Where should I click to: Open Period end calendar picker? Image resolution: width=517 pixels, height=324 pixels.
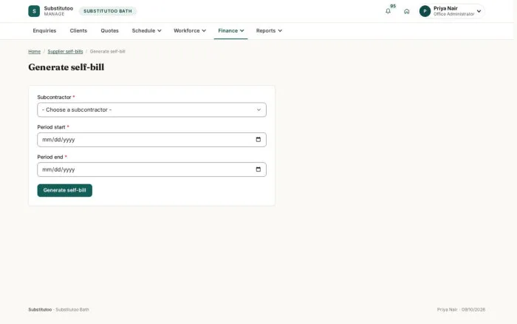258,169
